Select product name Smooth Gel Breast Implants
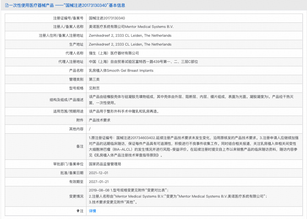 [121, 71]
